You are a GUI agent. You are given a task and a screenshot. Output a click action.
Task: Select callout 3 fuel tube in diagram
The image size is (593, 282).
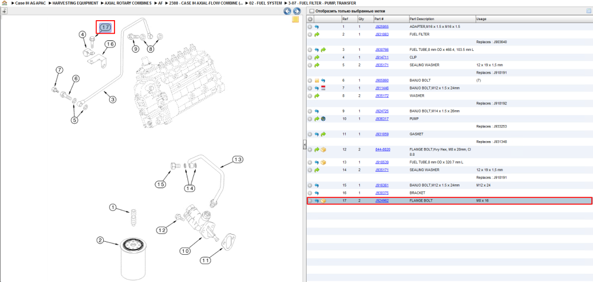[x=113, y=100]
